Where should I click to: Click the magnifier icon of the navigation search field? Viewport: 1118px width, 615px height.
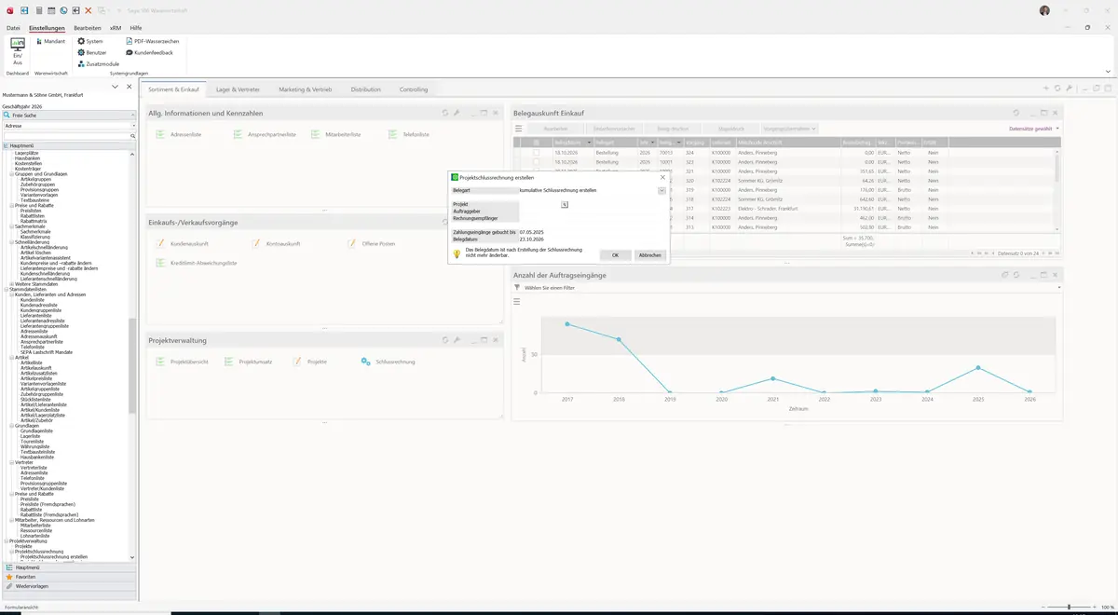pos(133,136)
